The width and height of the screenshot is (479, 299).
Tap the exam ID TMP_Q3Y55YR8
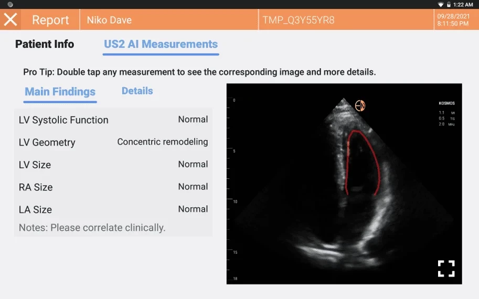[299, 20]
